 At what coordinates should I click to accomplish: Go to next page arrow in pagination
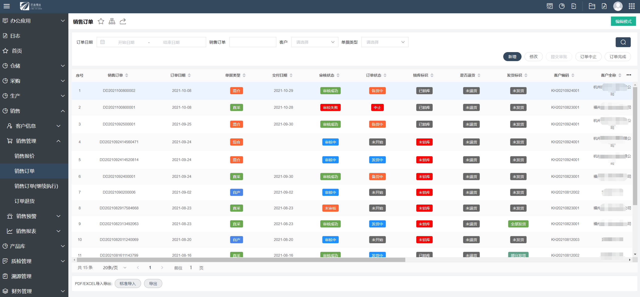tap(162, 268)
